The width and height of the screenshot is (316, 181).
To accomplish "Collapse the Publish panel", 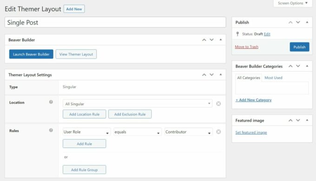I will (x=307, y=22).
